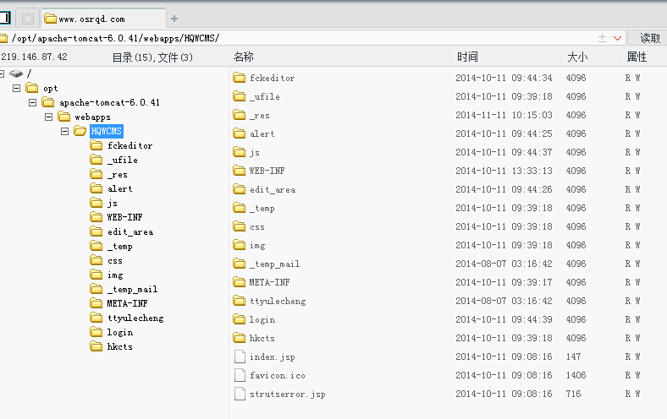Click the size value 716
The width and height of the screenshot is (667, 419).
(573, 394)
